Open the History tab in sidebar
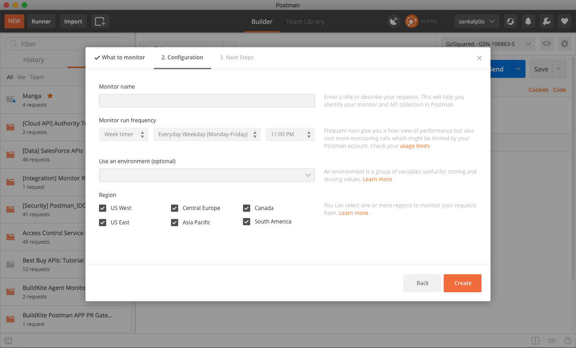The image size is (576, 348). pos(34,60)
